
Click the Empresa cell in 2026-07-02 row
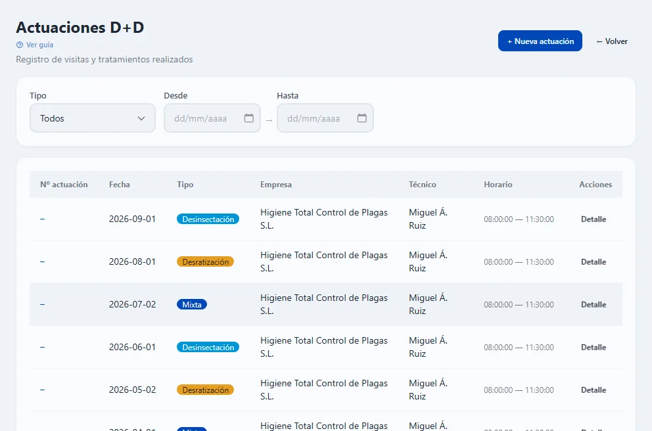tap(324, 305)
